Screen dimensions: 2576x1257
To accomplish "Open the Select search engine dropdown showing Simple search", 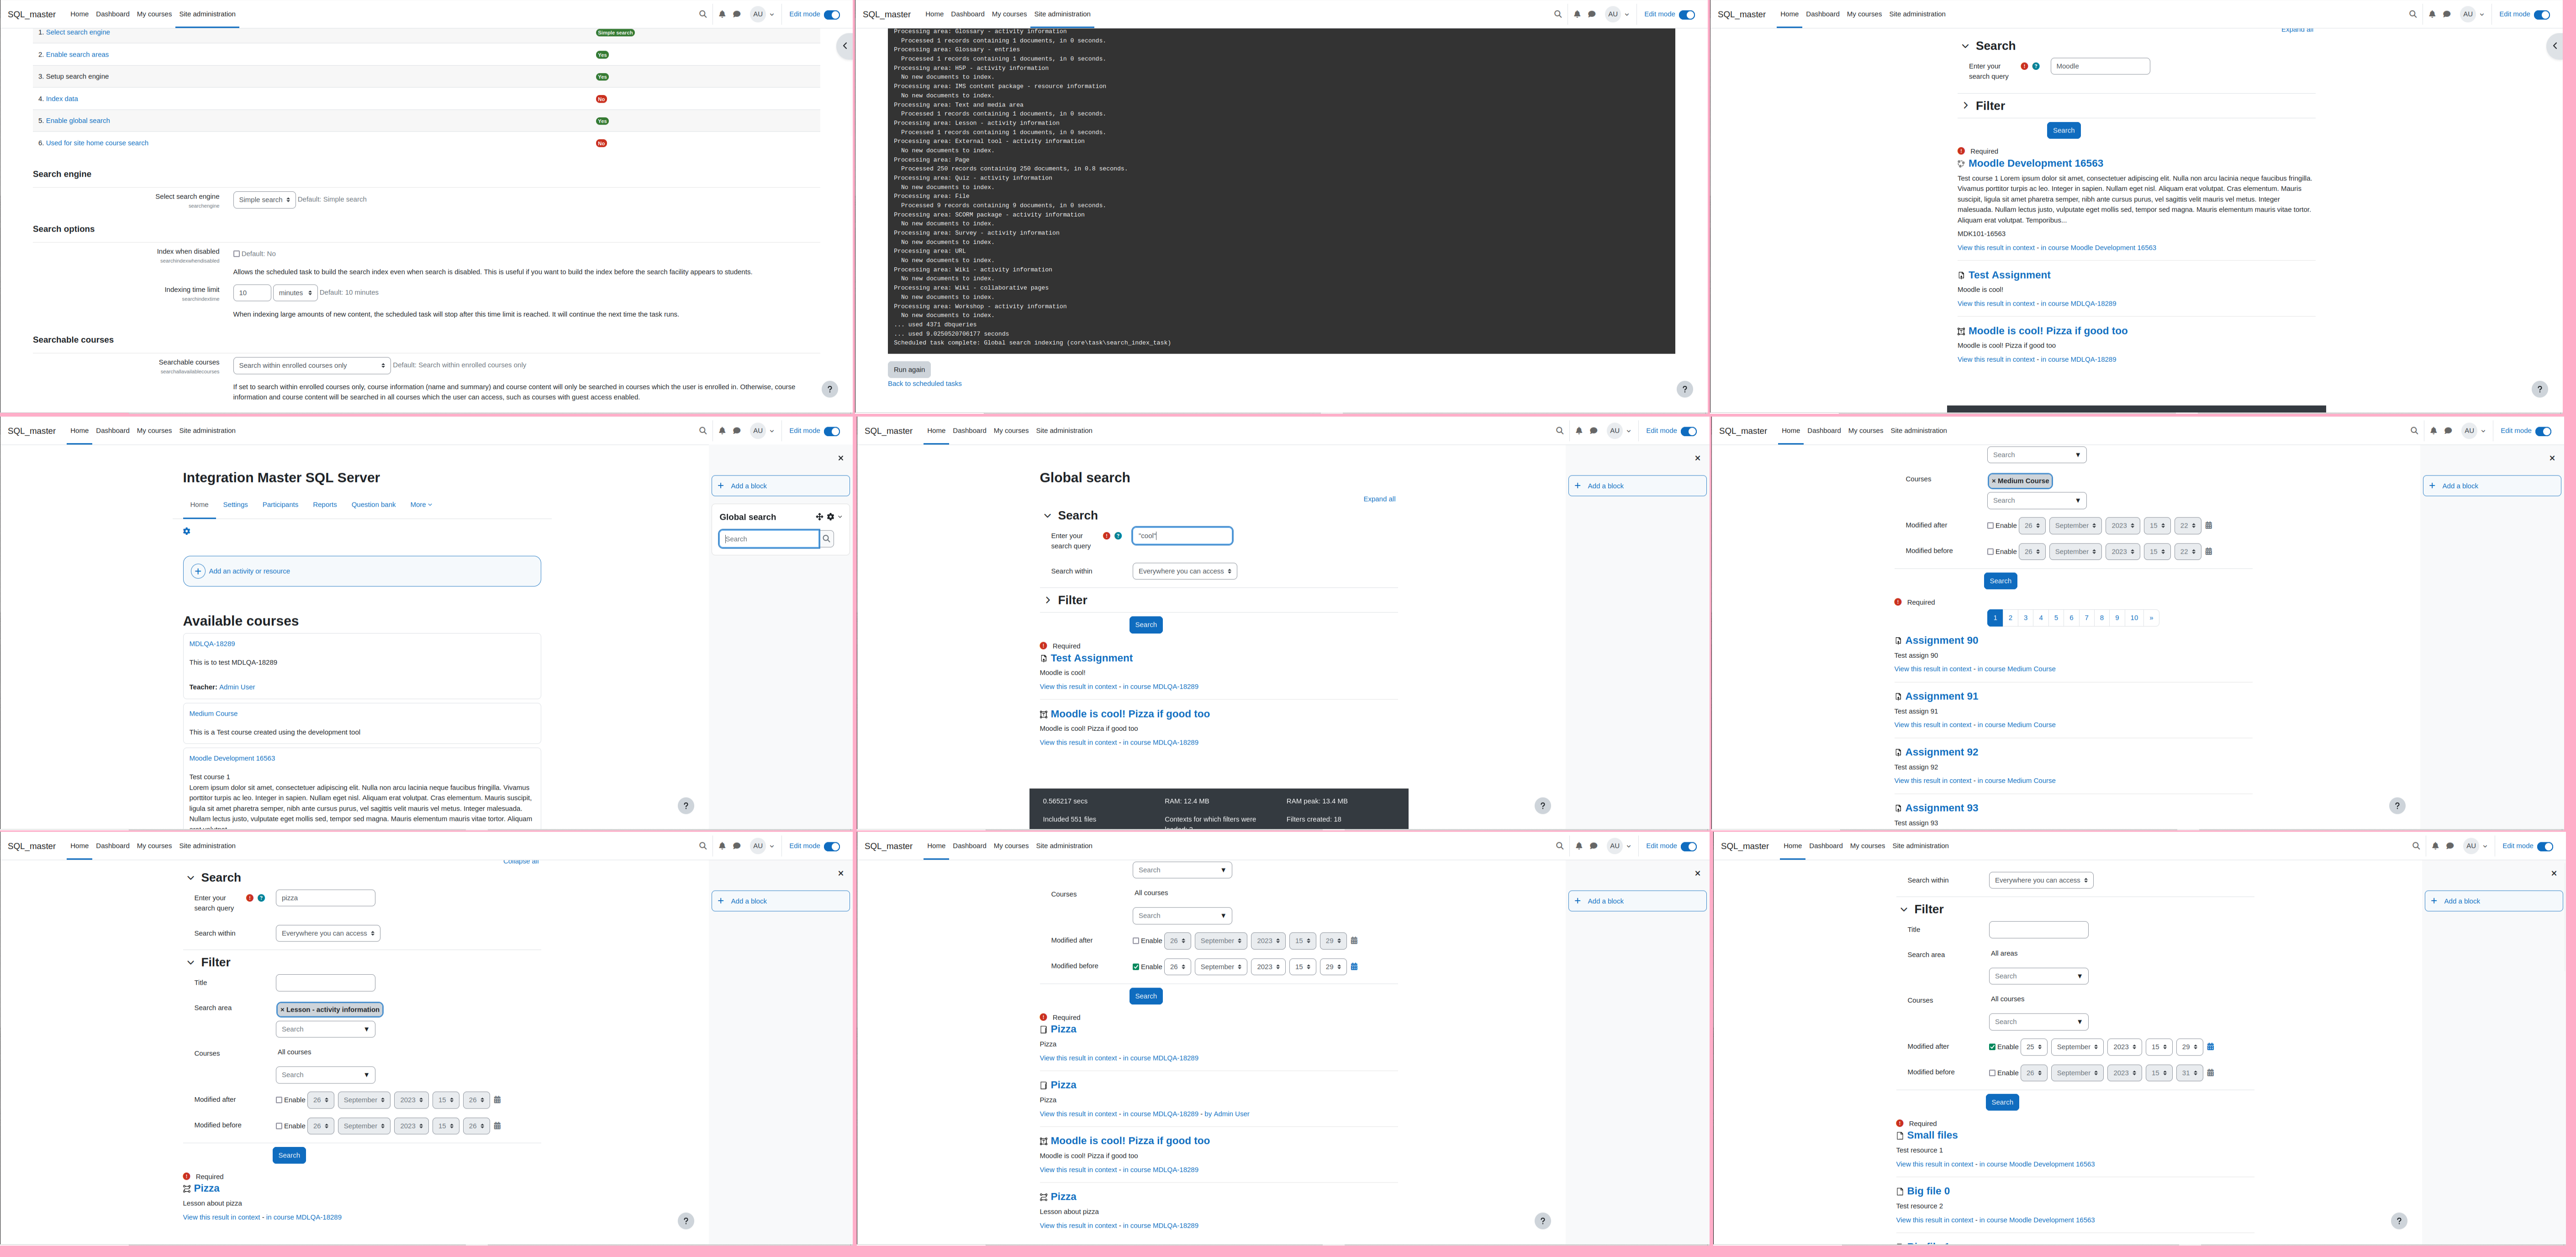I will [x=264, y=200].
